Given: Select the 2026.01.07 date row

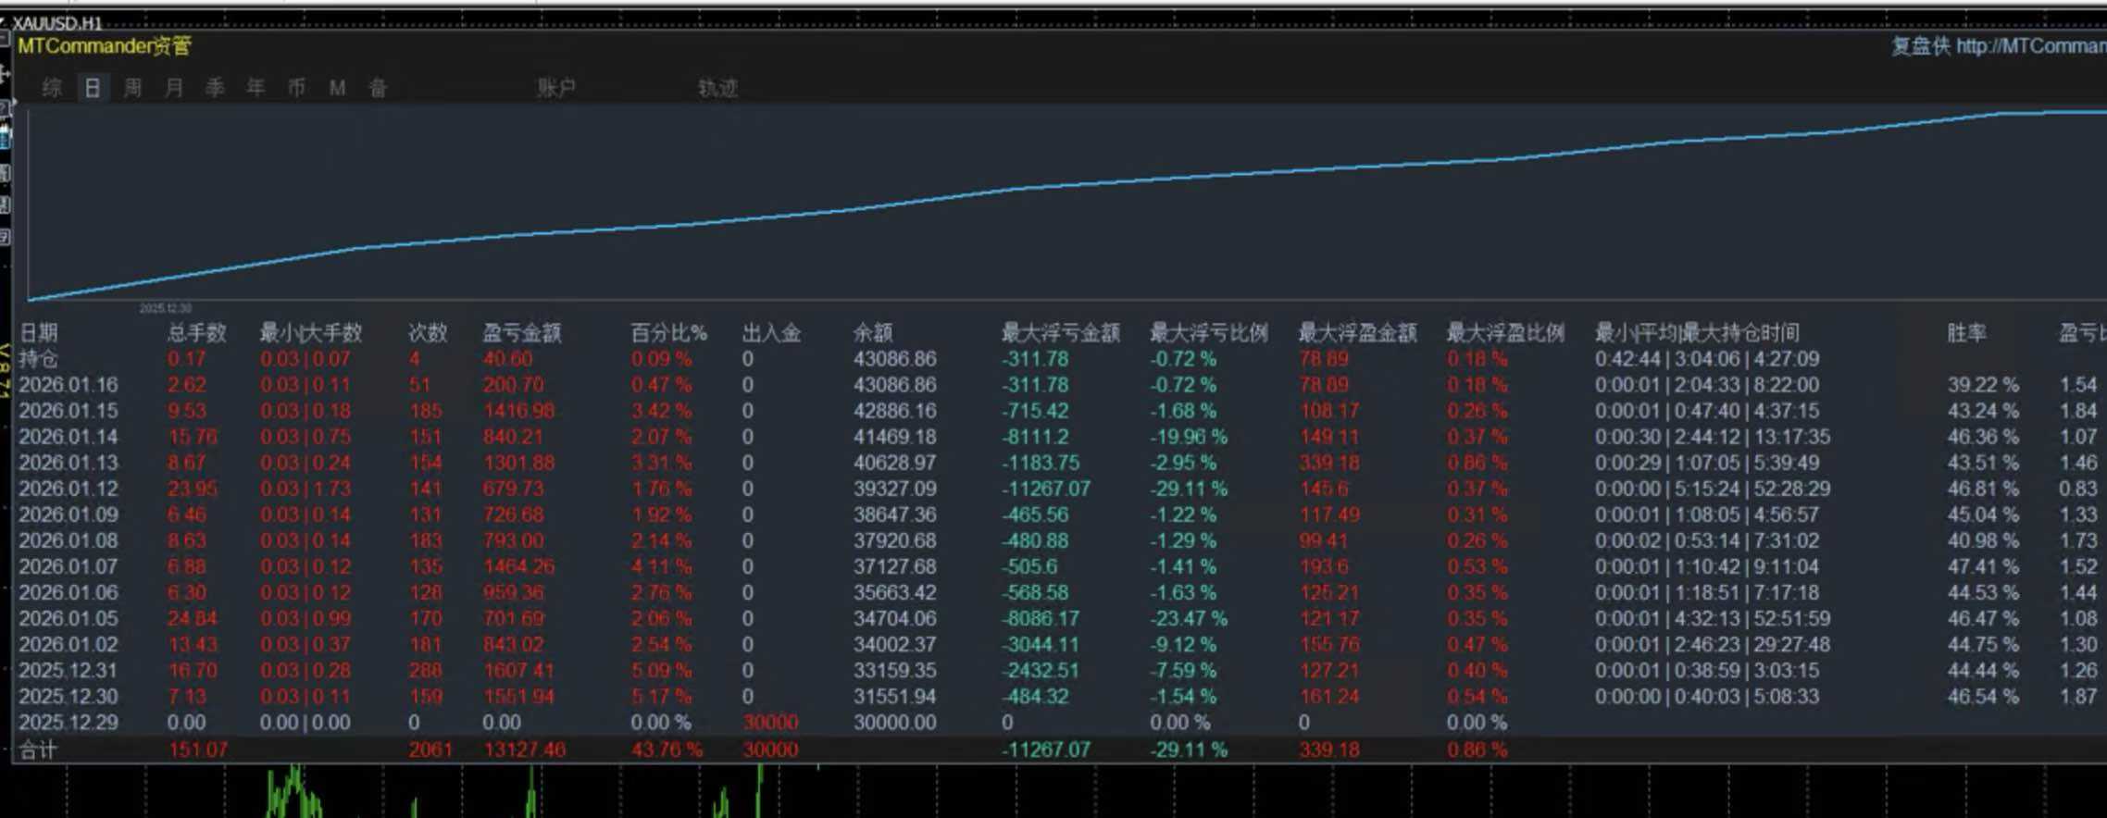Looking at the screenshot, I should click(x=69, y=566).
